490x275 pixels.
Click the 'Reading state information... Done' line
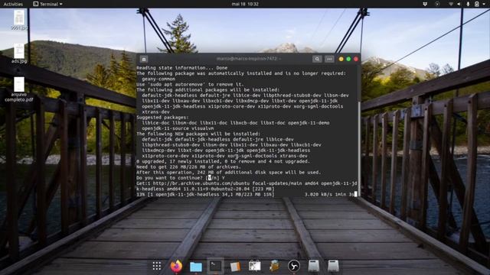[x=182, y=68]
